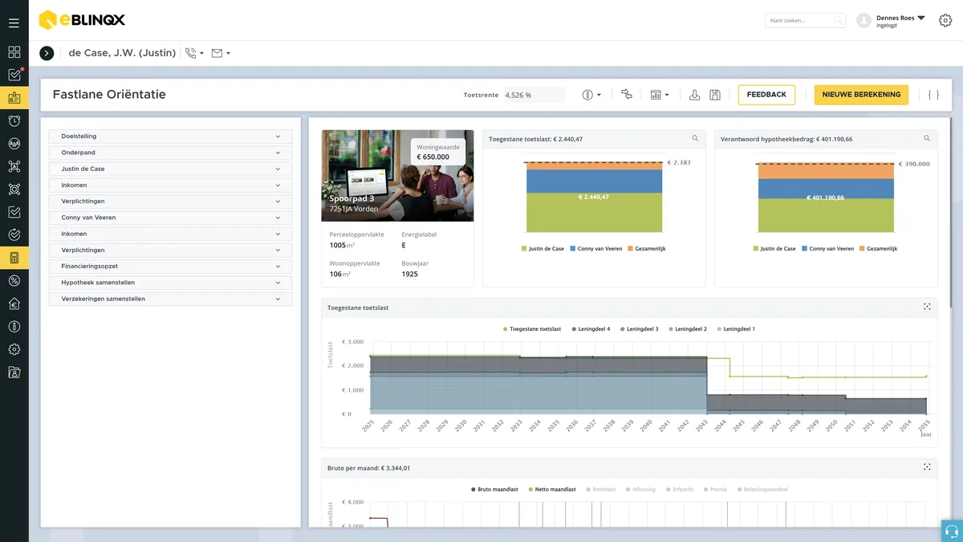
Task: Click the Klant zoeken search field
Action: (x=805, y=21)
